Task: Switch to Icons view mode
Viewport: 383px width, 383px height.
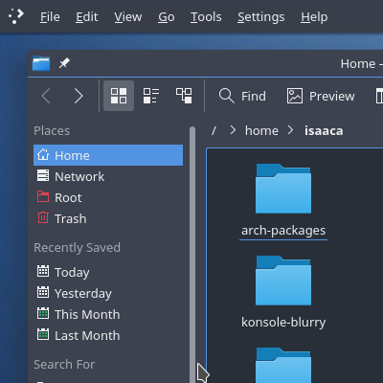Action: point(119,96)
